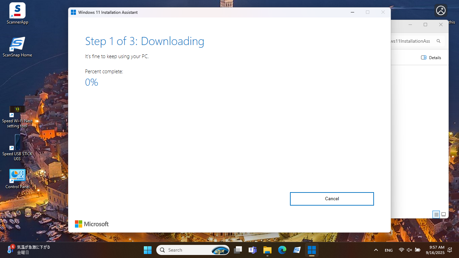
Task: Open File Explorer from taskbar
Action: [x=267, y=250]
